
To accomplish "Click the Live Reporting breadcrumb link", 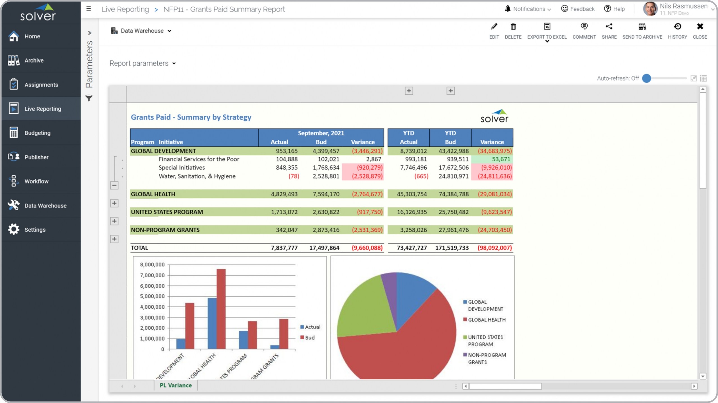I will pyautogui.click(x=125, y=9).
